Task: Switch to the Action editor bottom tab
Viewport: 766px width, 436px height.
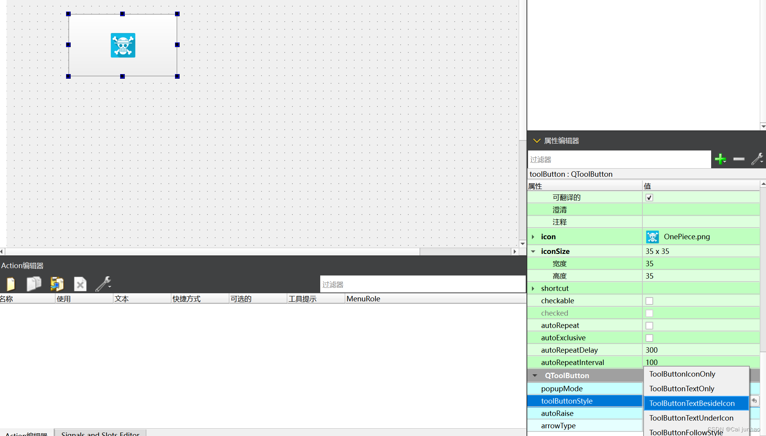Action: [x=26, y=433]
